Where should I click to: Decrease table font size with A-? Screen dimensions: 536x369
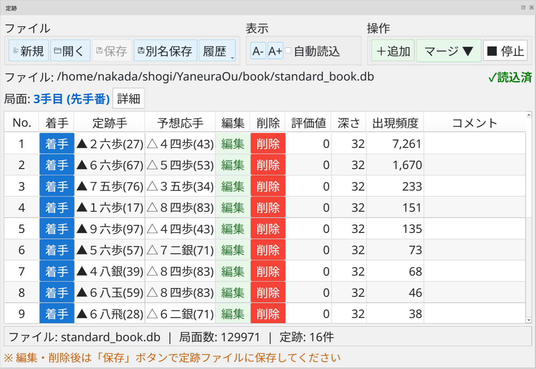tap(258, 51)
